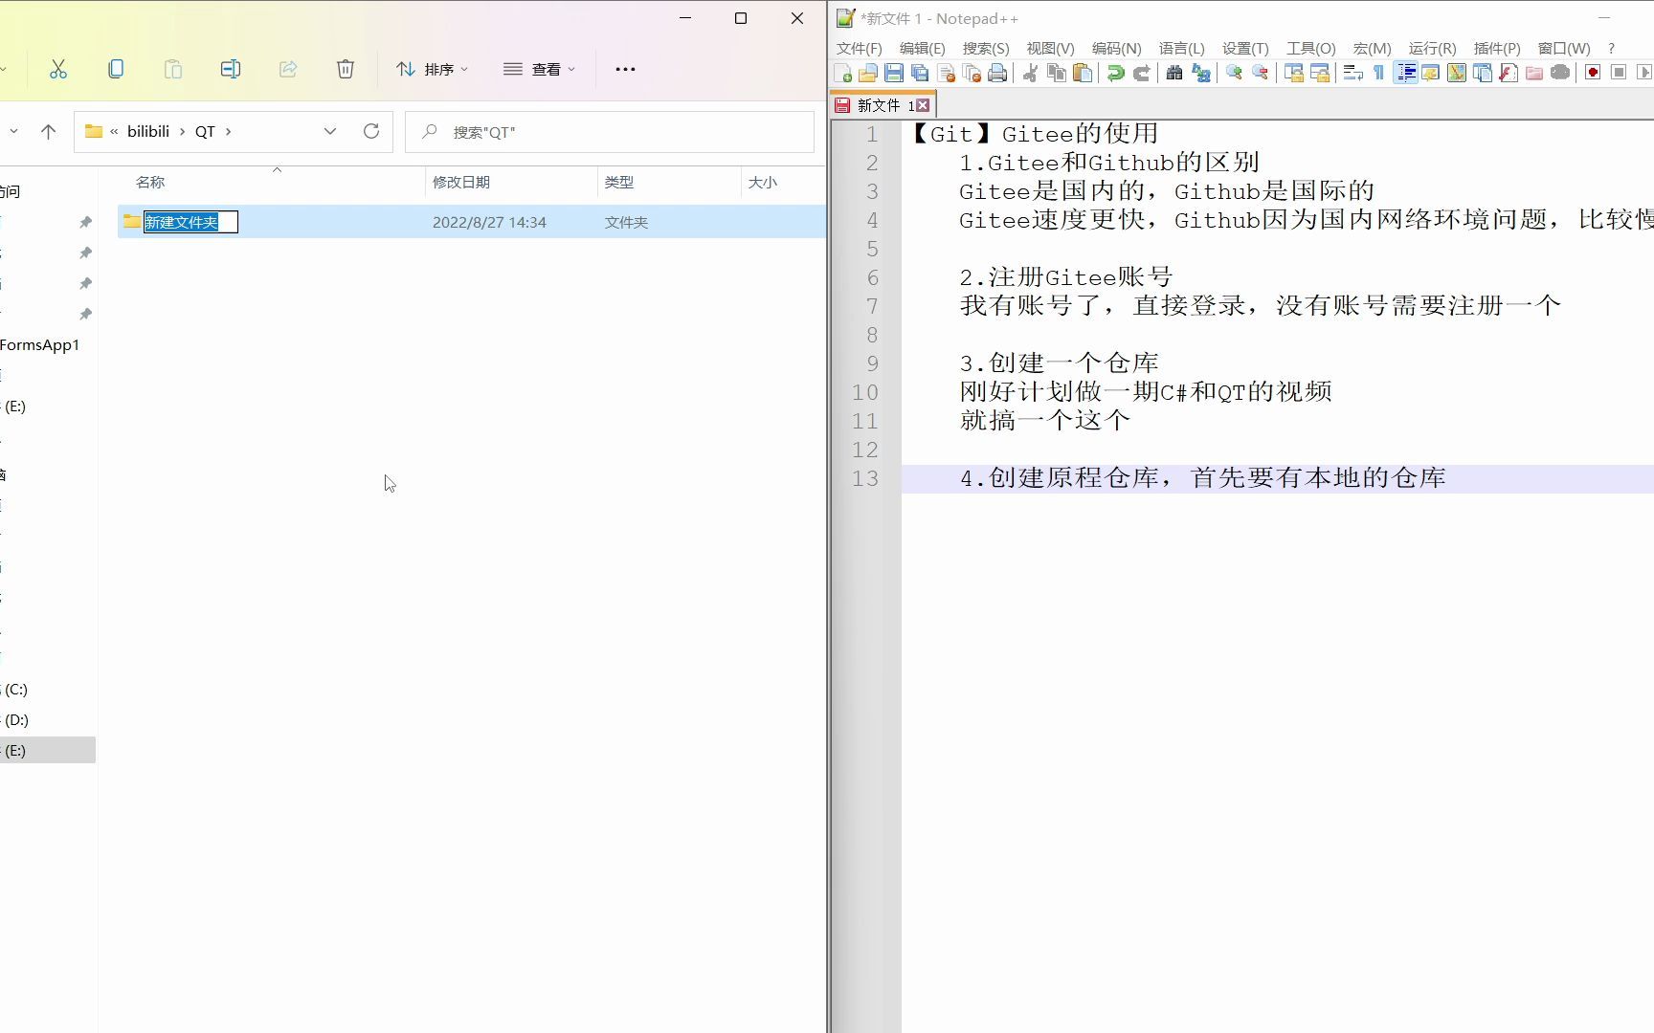Image resolution: width=1654 pixels, height=1033 pixels.
Task: Open 语言(L) menu in Notepad++
Action: tap(1182, 48)
